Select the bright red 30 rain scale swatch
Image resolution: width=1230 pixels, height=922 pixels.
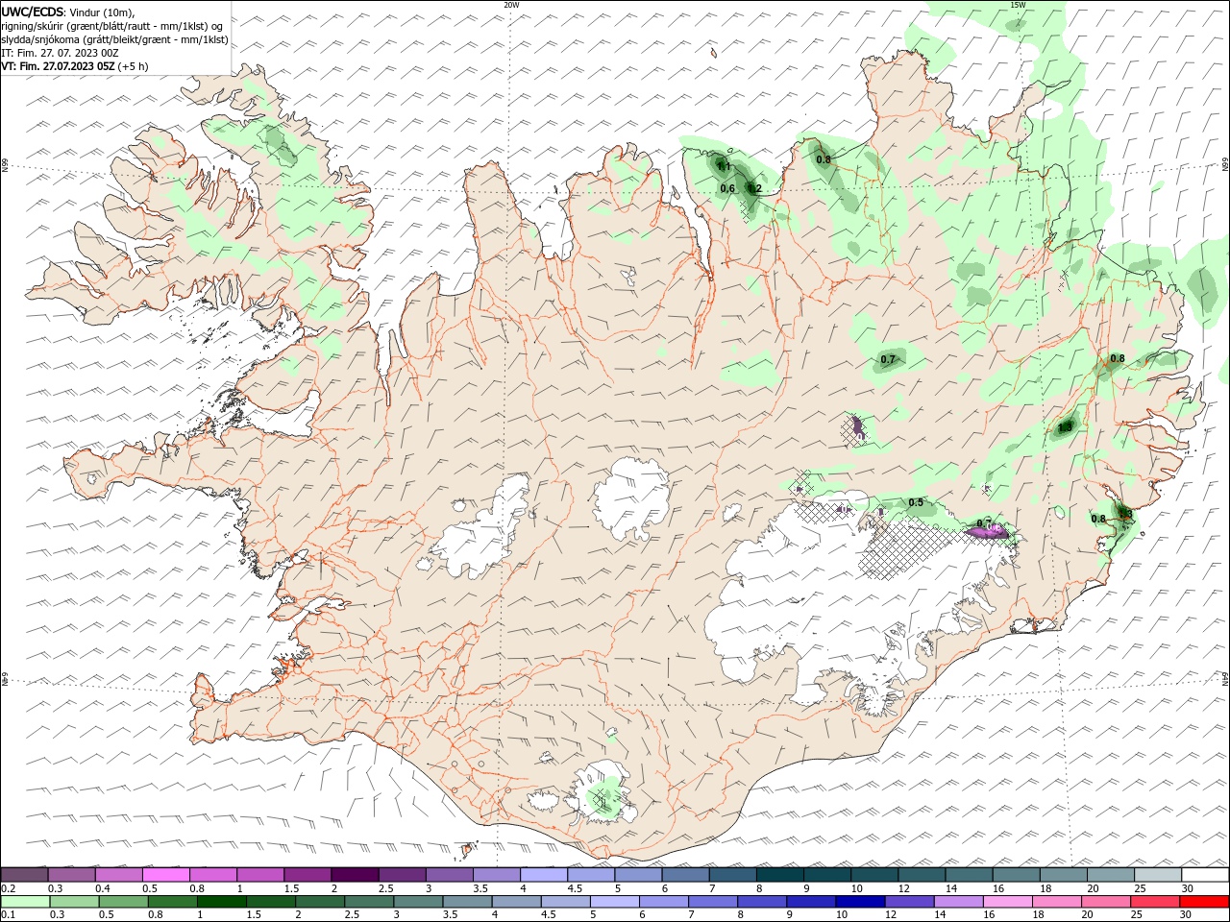(1204, 902)
